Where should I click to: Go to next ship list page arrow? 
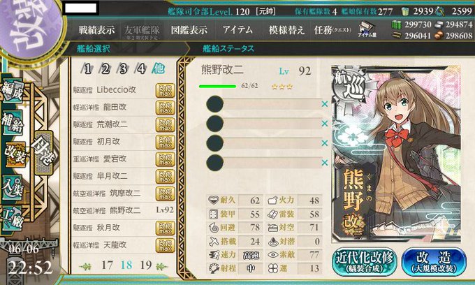pyautogui.click(x=161, y=267)
